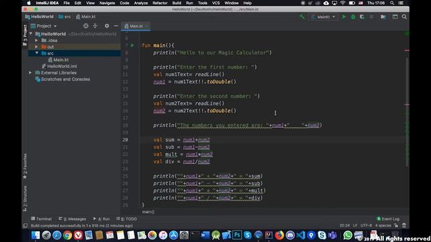Open Visual Studio Code from Dock

click(301, 235)
